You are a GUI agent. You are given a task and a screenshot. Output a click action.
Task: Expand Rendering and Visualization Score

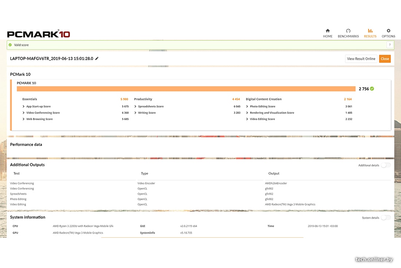[247, 113]
